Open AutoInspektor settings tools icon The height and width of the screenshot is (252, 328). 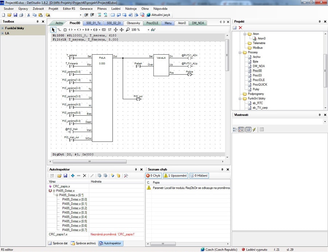(126, 176)
